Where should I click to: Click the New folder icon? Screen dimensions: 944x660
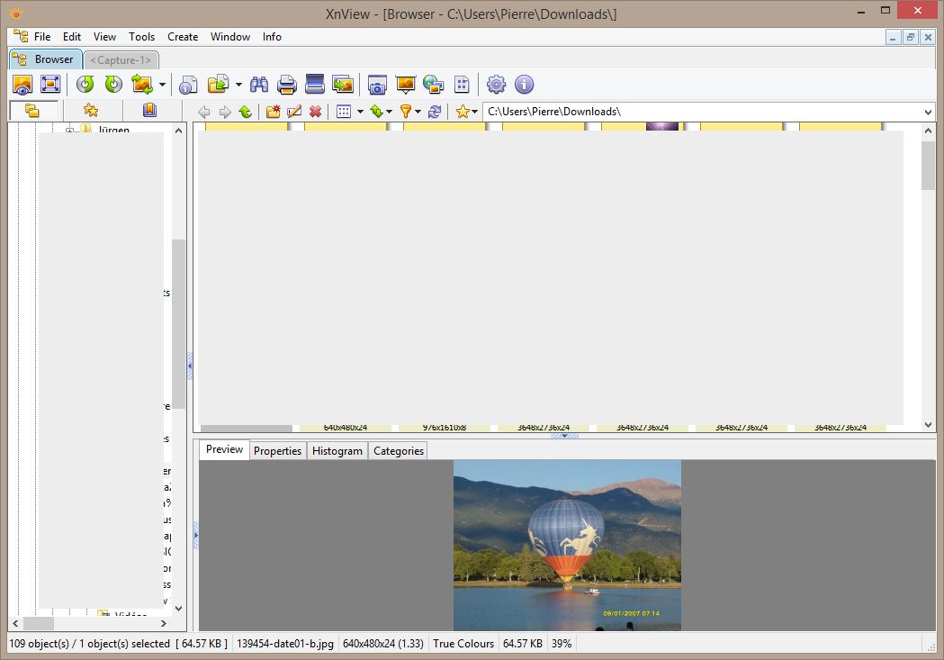pos(273,112)
